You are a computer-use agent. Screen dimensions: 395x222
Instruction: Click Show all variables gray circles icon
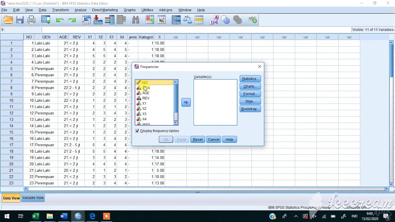click(x=237, y=20)
